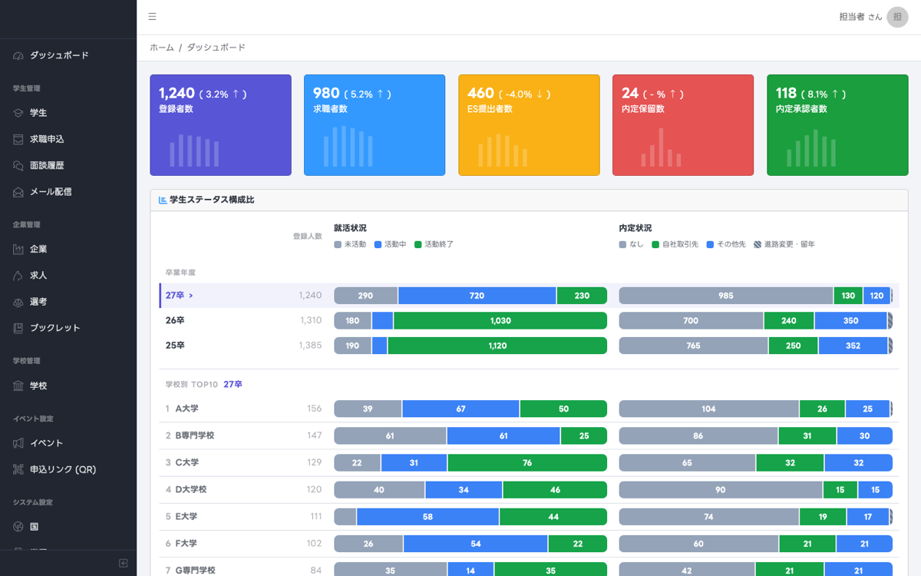Screen dimensions: 921x576
Task: Click the envelope icon beside メール配信
Action: (x=18, y=192)
